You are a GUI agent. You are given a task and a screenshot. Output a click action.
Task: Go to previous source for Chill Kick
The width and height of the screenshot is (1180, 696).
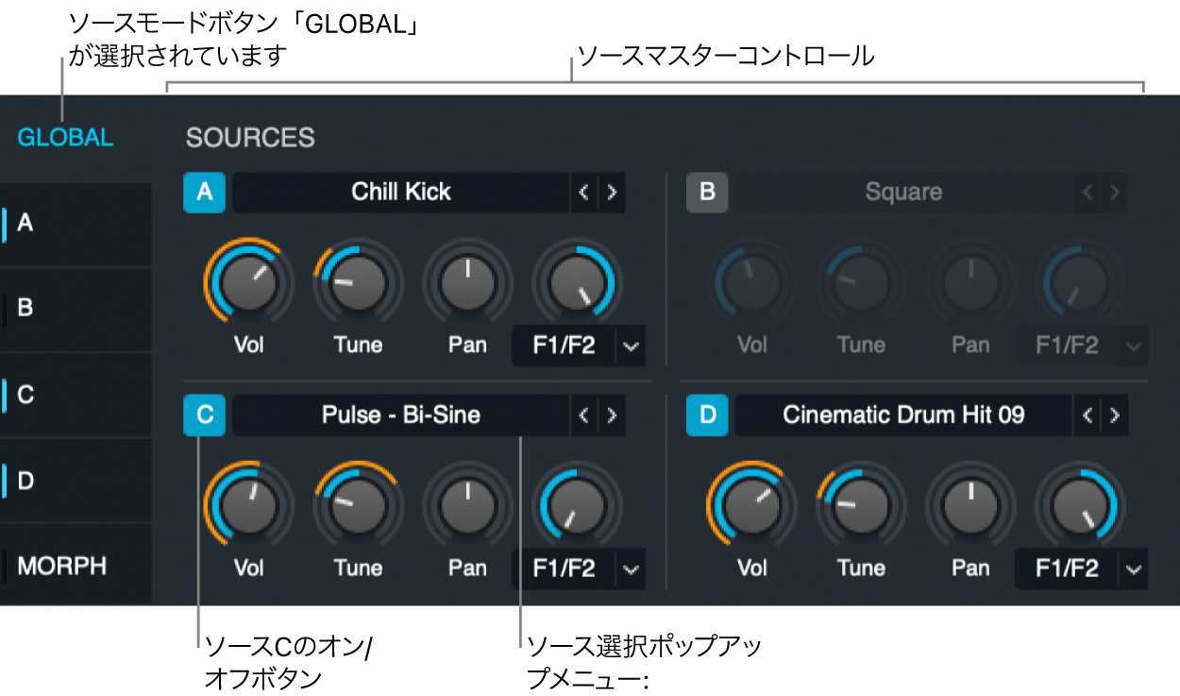click(583, 193)
